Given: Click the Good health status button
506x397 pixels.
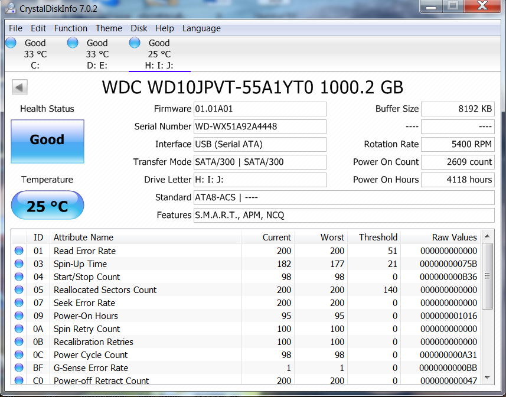Looking at the screenshot, I should (47, 141).
